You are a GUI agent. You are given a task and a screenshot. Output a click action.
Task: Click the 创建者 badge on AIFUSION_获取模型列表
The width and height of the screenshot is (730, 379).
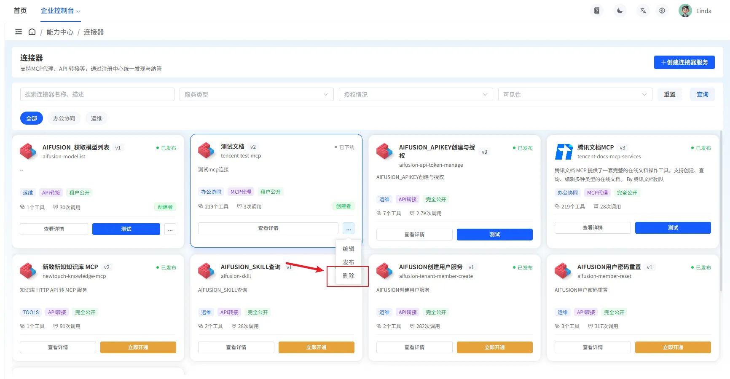(x=165, y=207)
